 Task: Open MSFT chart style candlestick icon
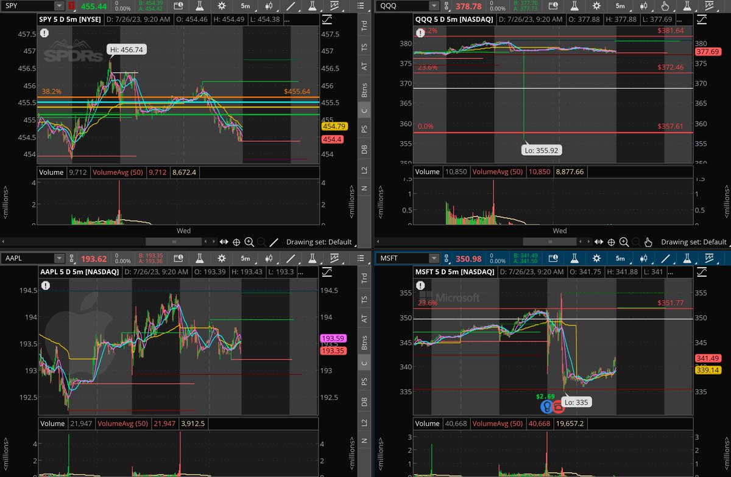pos(643,258)
